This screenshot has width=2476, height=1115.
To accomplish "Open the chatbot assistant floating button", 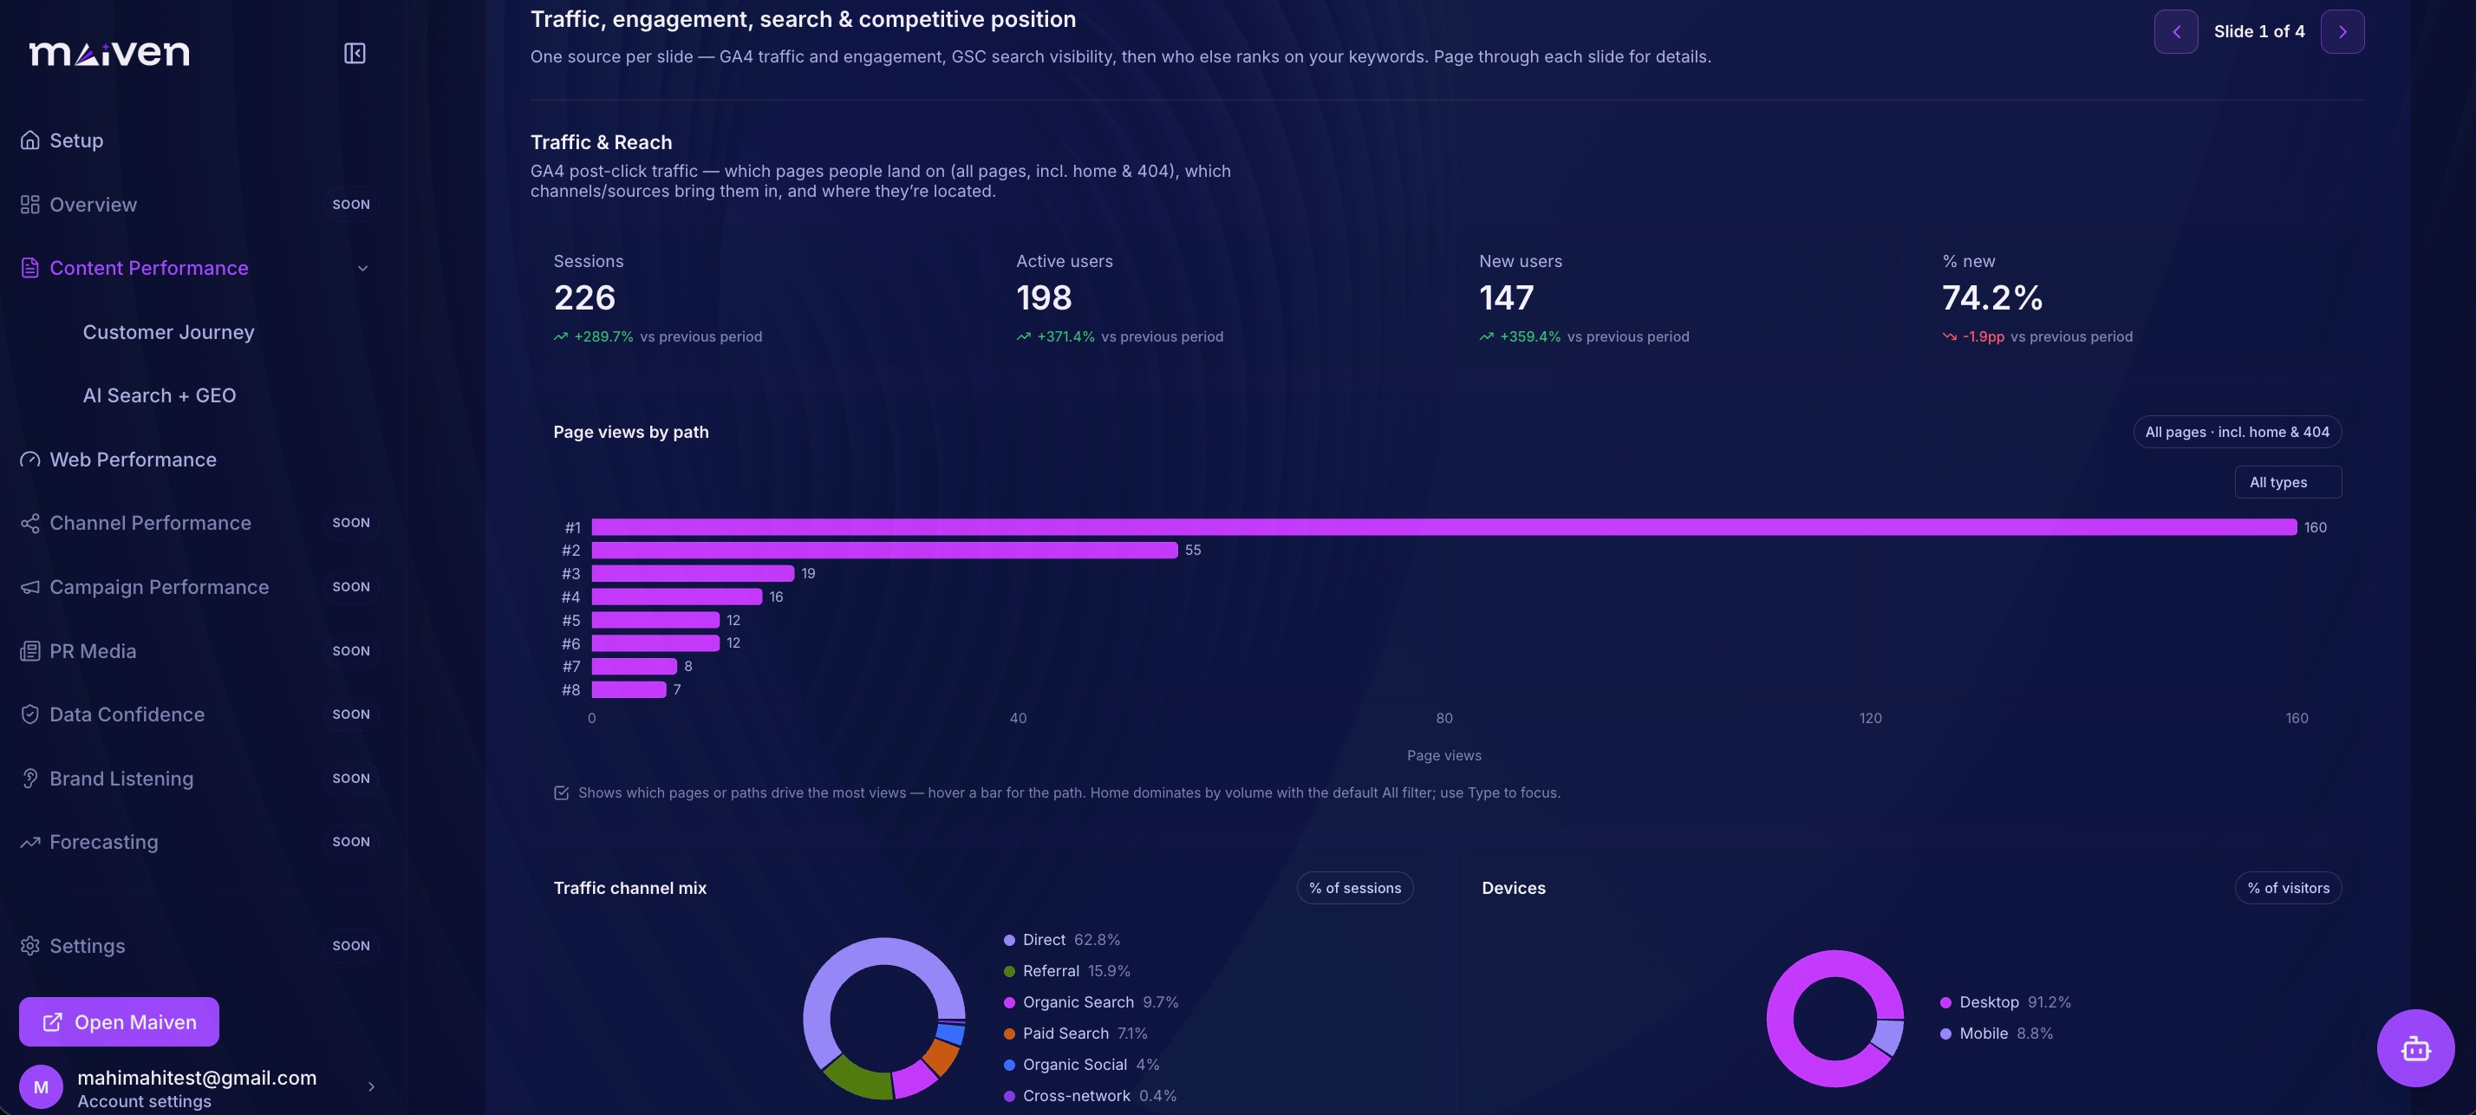I will tap(2415, 1047).
